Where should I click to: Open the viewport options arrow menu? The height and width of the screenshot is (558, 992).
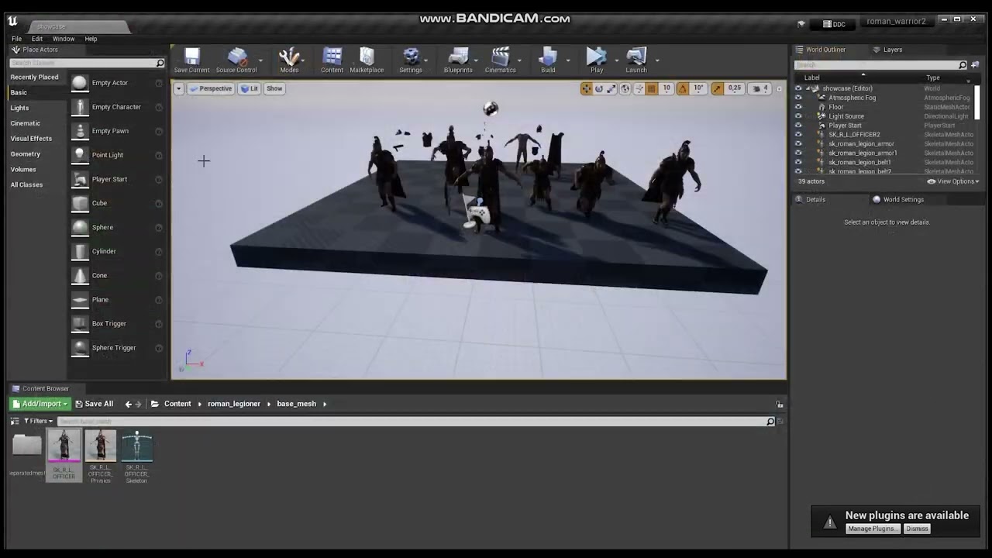click(178, 88)
